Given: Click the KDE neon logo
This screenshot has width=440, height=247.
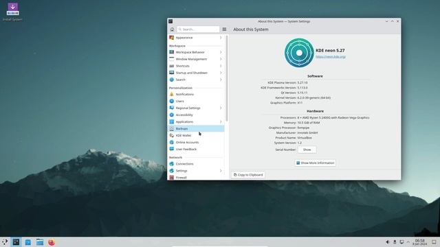Looking at the screenshot, I should pos(299,53).
